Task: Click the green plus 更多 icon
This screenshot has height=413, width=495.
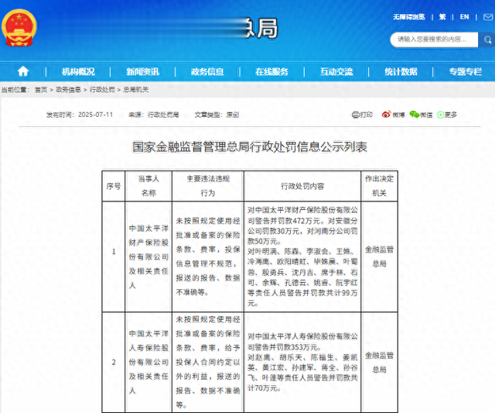Action: (x=441, y=115)
